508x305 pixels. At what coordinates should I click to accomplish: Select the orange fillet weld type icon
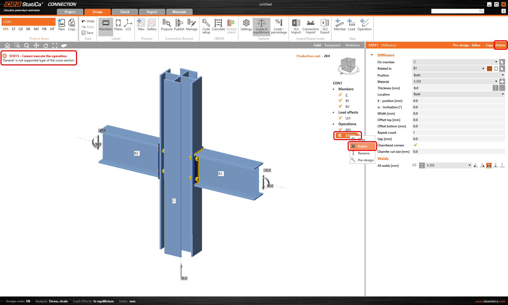tap(489, 165)
